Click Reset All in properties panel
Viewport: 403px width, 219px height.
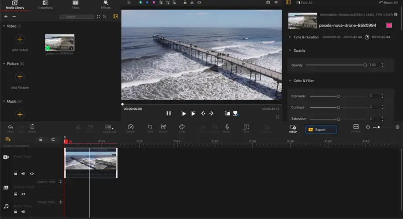pyautogui.click(x=388, y=3)
